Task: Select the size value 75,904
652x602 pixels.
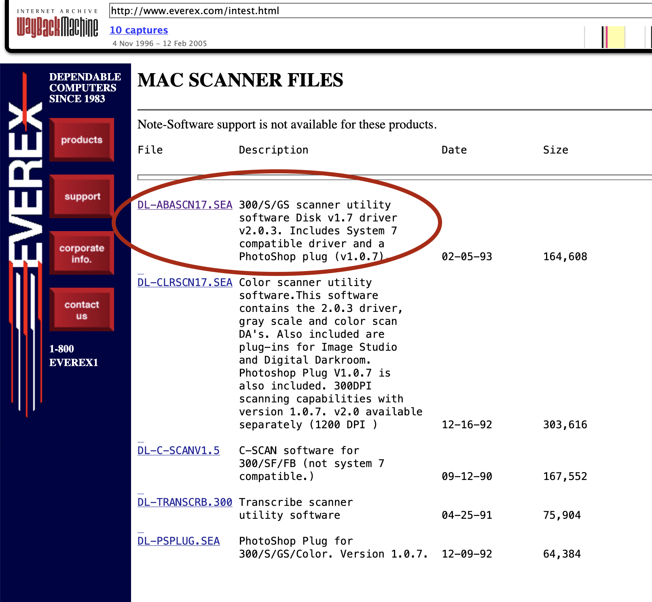Action: pos(562,515)
